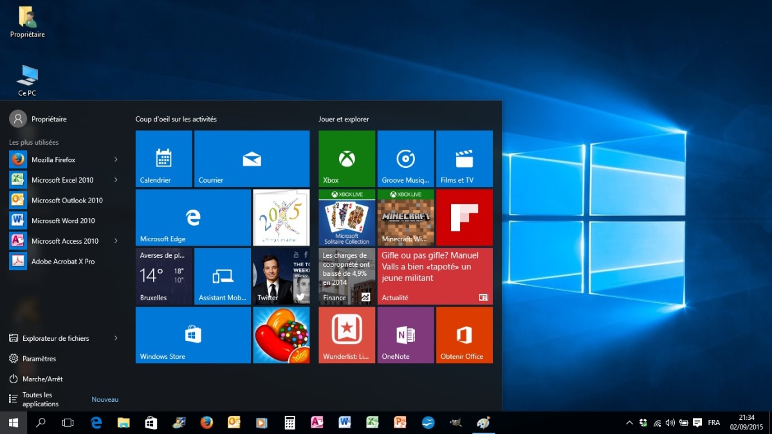Launch Adobe Acrobat X Pro

[x=64, y=262]
